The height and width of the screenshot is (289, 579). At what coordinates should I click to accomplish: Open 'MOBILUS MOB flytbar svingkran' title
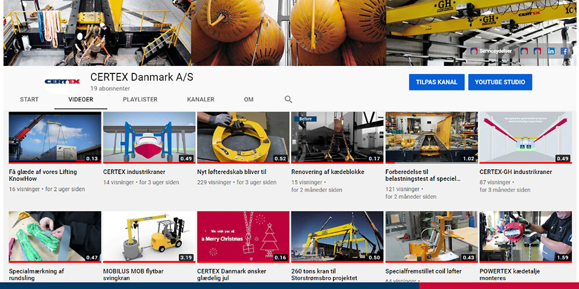pos(134,275)
